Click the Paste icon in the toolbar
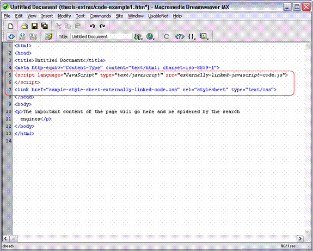Screen dimensions: 313x251 click(78, 26)
